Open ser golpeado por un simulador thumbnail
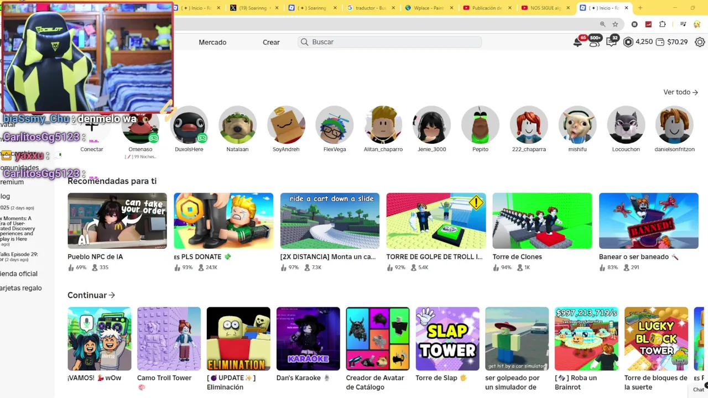Screen dimensions: 708x398 517,339
